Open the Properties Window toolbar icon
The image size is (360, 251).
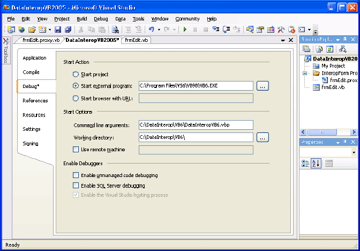click(260, 29)
